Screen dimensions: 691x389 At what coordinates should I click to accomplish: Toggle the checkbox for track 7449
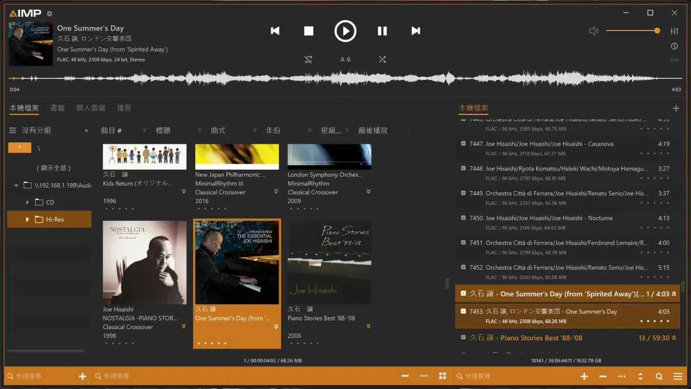(x=464, y=193)
